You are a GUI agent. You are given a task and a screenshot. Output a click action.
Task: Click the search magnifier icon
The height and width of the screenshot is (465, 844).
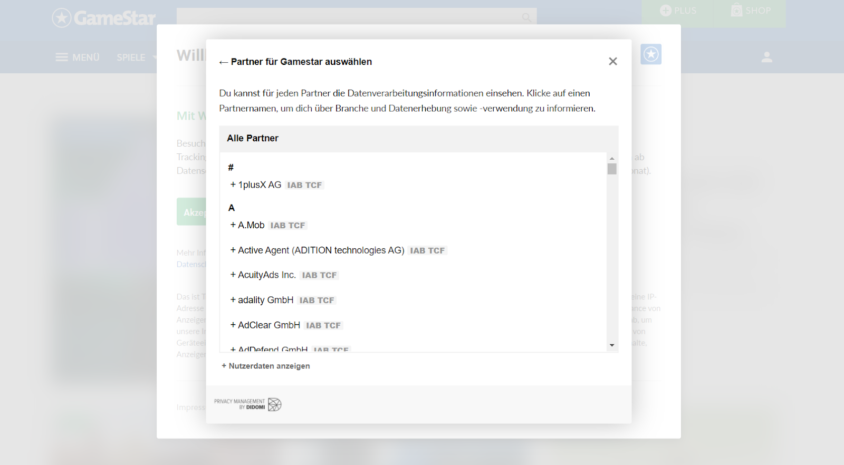click(526, 17)
